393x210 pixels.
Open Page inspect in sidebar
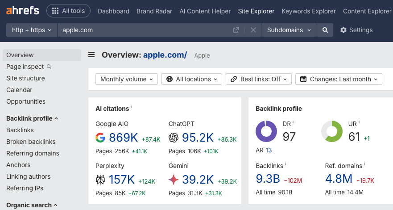point(25,67)
